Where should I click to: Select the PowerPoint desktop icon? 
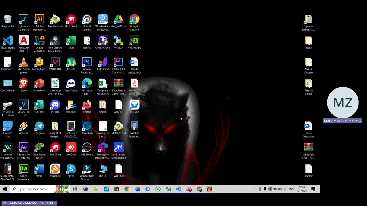coord(39,86)
